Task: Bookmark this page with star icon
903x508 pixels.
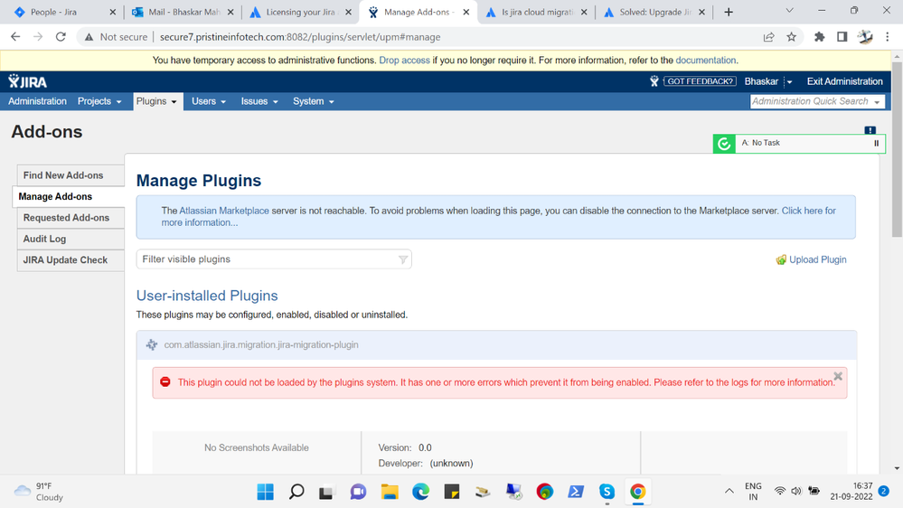Action: [x=791, y=37]
